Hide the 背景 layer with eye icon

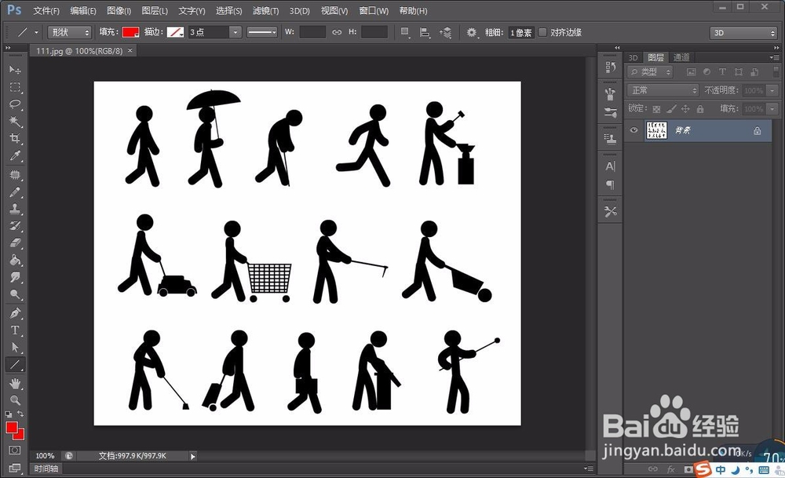633,130
